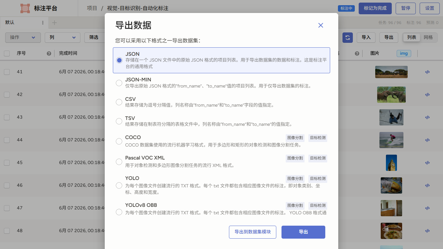Open 设置 from the top bar
The height and width of the screenshot is (249, 443).
pos(430,8)
